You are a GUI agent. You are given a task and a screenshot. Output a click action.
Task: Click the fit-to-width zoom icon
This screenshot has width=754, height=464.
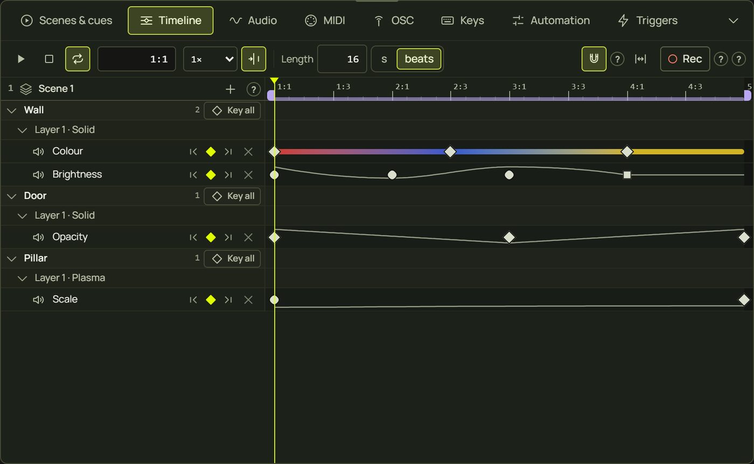tap(640, 59)
